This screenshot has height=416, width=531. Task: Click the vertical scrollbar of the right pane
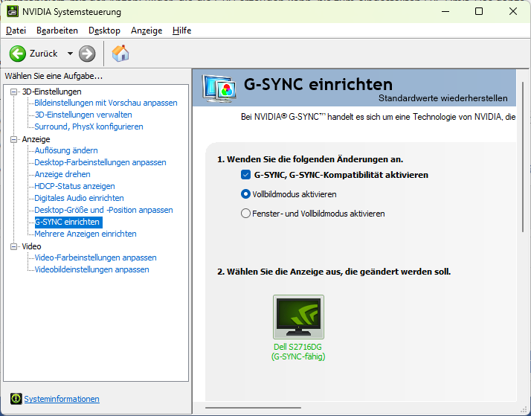[523, 157]
